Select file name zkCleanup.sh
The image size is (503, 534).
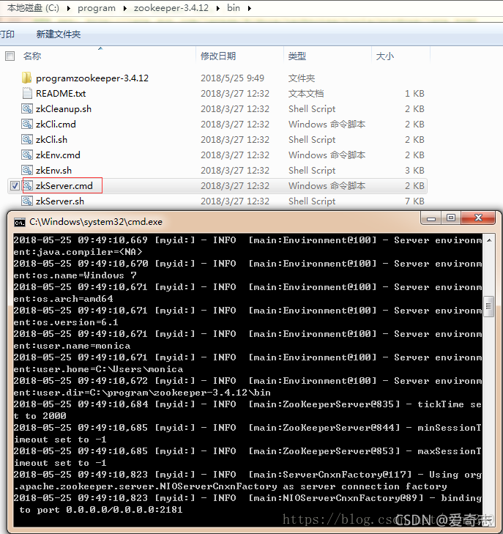click(64, 109)
